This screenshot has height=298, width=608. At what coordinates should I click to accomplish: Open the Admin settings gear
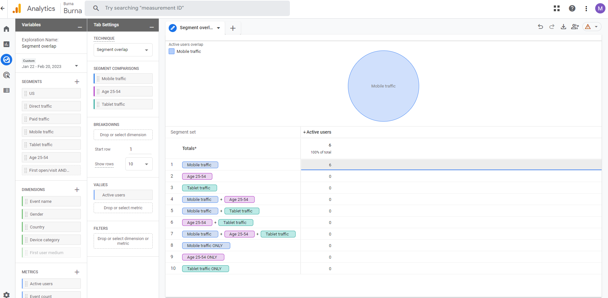pyautogui.click(x=6, y=294)
